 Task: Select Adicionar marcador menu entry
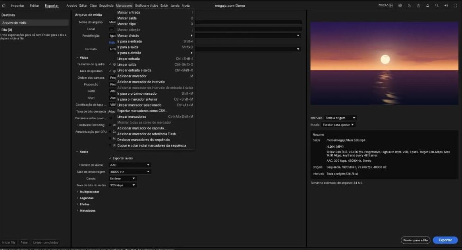tap(155, 76)
